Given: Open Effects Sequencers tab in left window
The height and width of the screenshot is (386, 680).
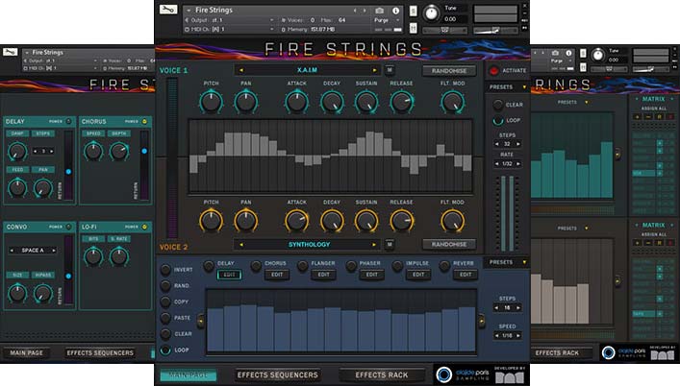Looking at the screenshot, I should coord(100,353).
